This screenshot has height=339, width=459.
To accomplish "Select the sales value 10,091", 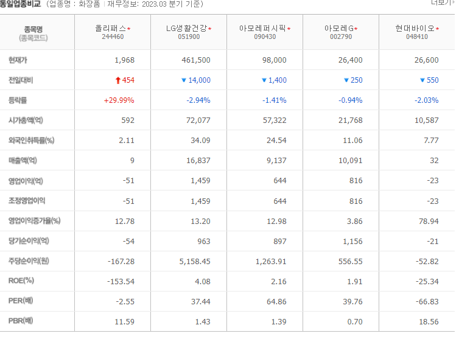I will 351,161.
